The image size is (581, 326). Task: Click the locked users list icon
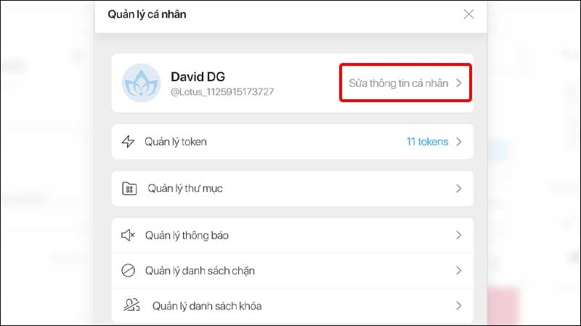131,305
